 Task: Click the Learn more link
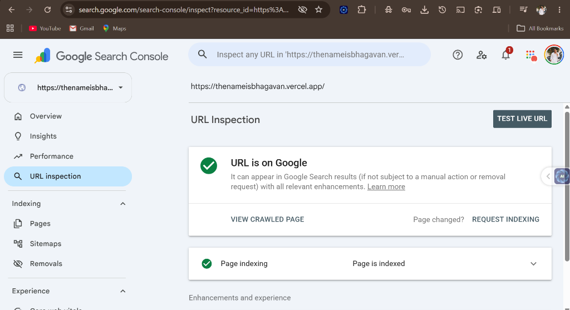tap(386, 187)
